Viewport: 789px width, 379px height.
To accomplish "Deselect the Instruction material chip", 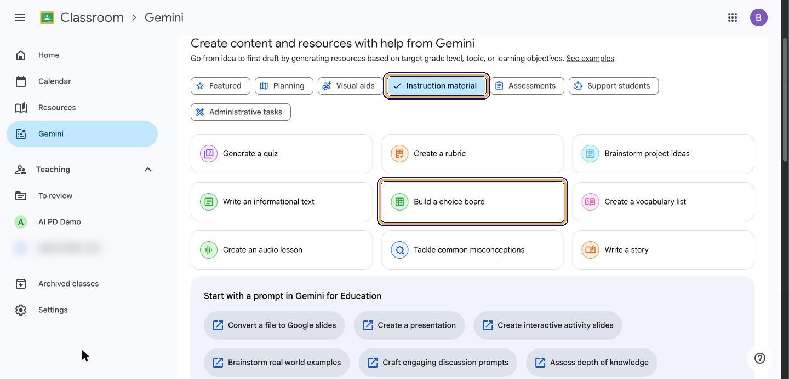I will point(436,86).
